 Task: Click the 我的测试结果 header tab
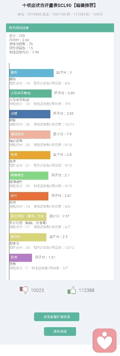pyautogui.click(x=60, y=28)
